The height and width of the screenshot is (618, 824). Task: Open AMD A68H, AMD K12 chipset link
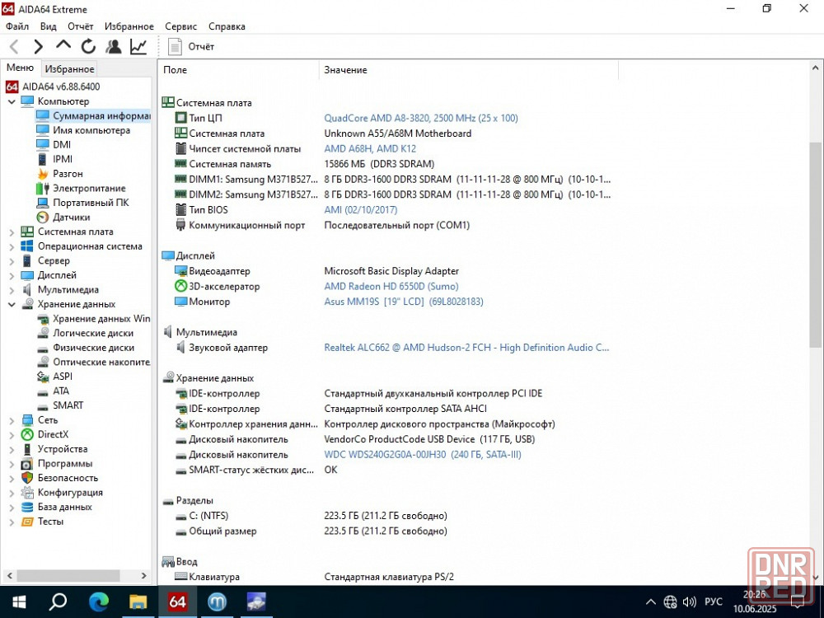[x=370, y=148]
